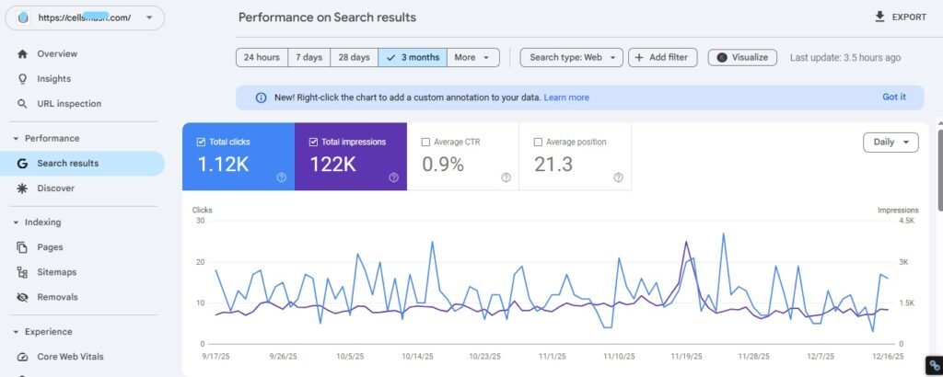
Task: Uncheck the Total clicks checkbox
Action: 201,143
